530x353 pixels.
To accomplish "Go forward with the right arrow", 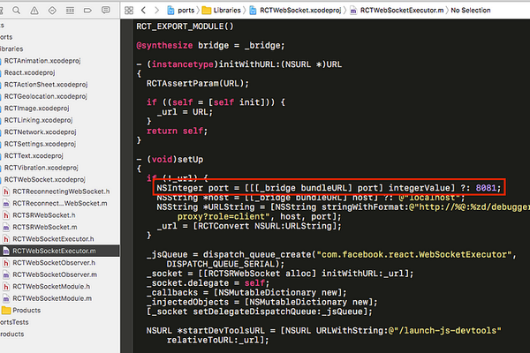I will [156, 11].
